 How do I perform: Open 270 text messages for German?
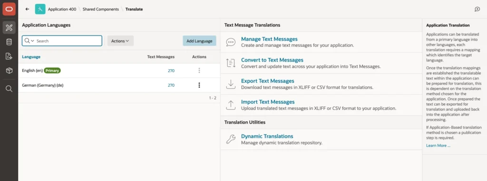(171, 85)
